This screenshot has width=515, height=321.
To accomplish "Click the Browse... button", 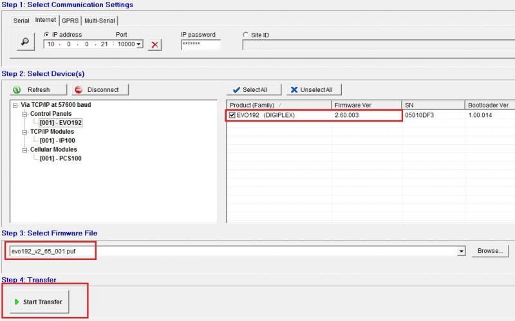I will (490, 251).
